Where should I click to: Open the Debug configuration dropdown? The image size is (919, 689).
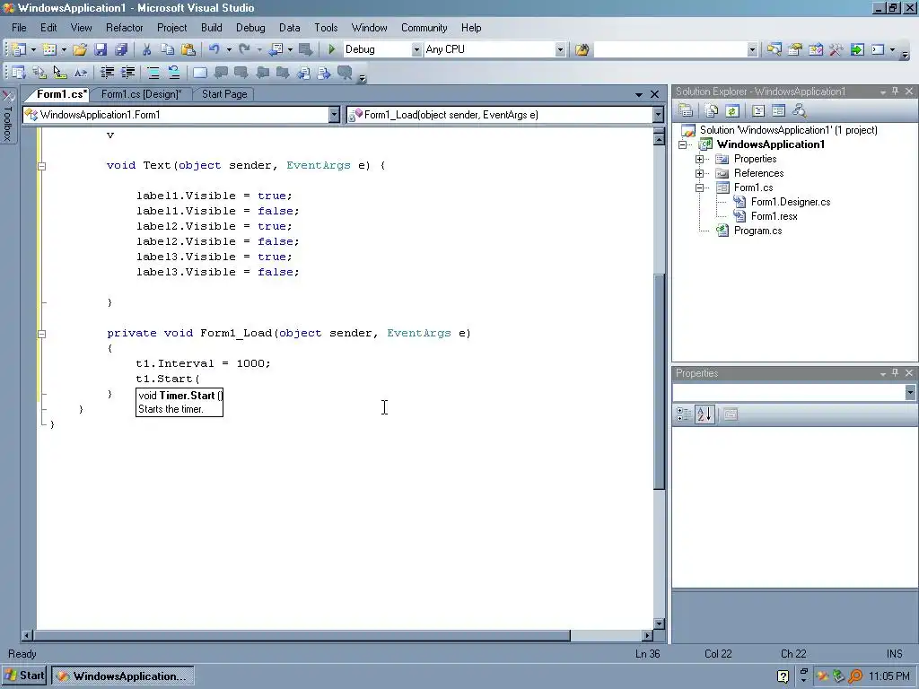416,50
